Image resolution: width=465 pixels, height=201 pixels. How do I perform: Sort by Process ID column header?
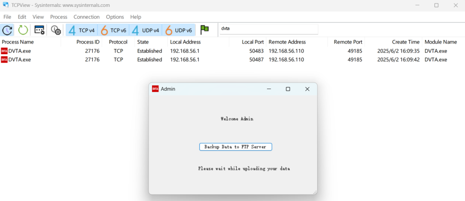pyautogui.click(x=81, y=42)
